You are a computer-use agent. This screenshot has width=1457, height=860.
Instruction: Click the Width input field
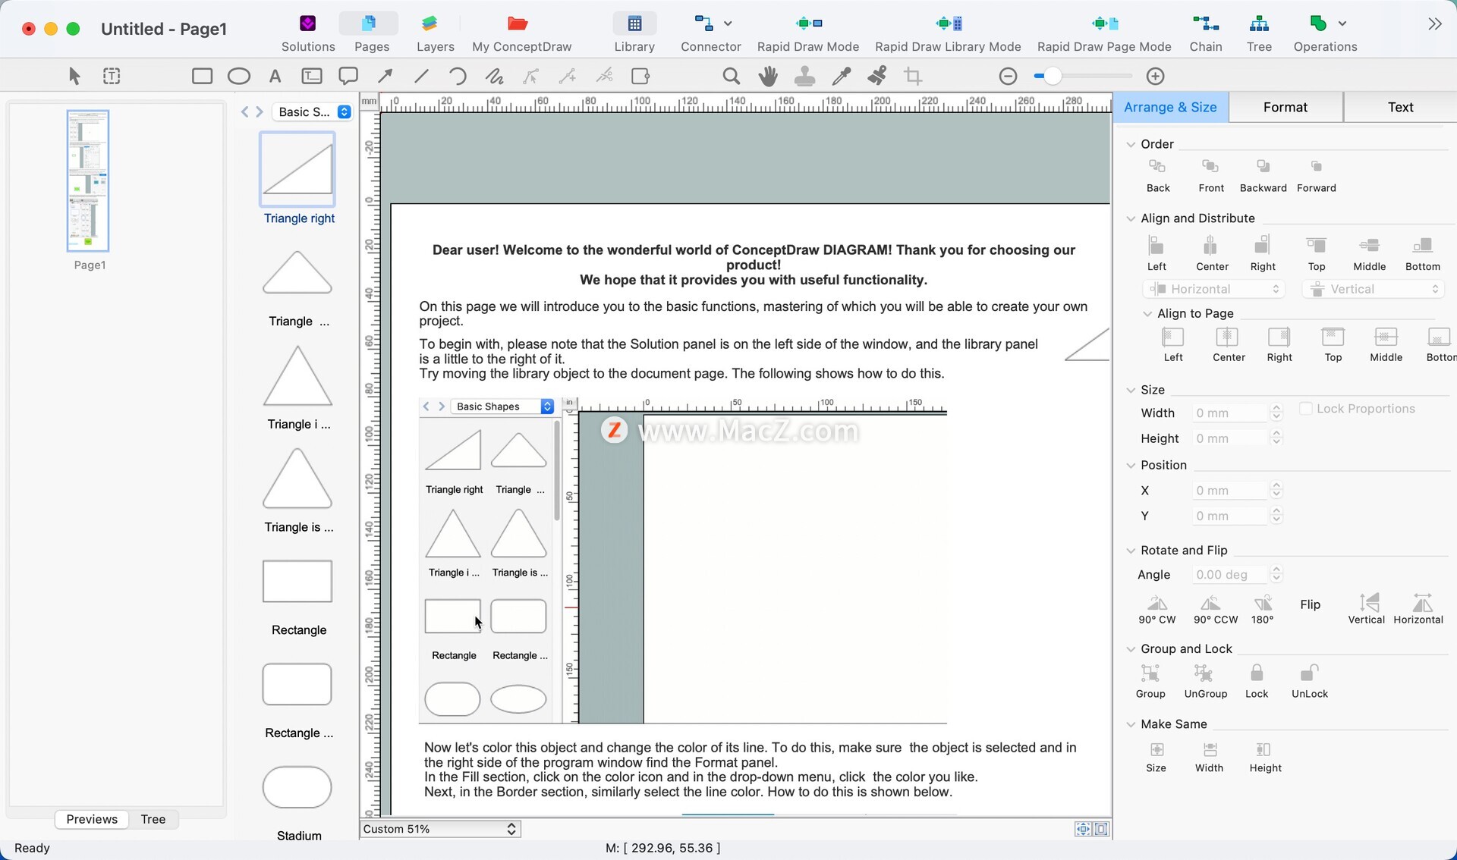click(1229, 413)
